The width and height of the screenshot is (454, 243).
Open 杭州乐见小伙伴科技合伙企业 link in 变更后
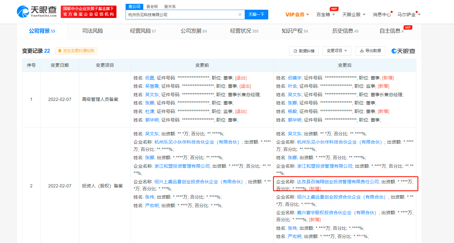click(340, 142)
